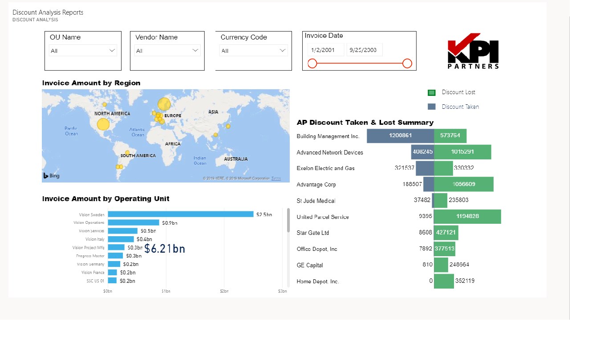Click the Discount Taken legend label
This screenshot has height=341, width=608.
[x=460, y=107]
